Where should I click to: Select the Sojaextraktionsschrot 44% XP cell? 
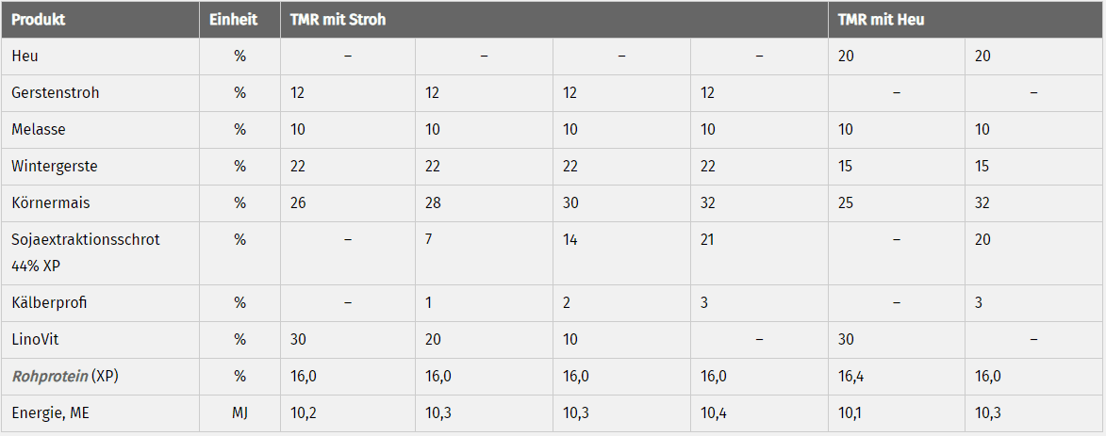pos(86,249)
